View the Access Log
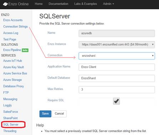The width and height of the screenshot is (159, 135). click(x=11, y=33)
